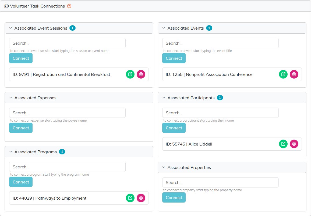Collapse the Associated Properties section
Image resolution: width=311 pixels, height=216 pixels.
164,167
